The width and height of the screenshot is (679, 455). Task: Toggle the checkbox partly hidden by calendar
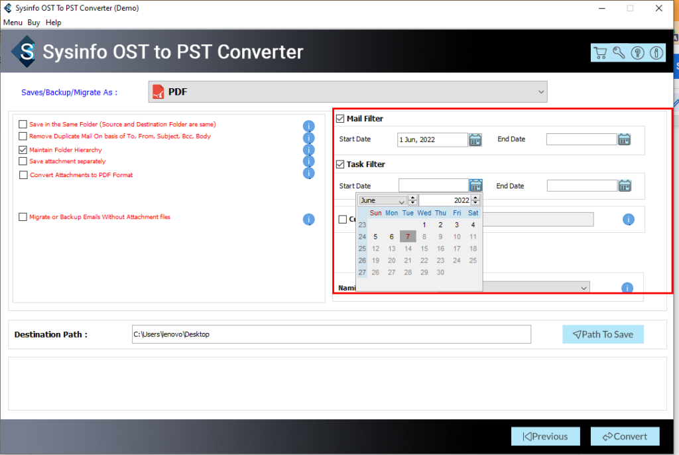coord(343,220)
